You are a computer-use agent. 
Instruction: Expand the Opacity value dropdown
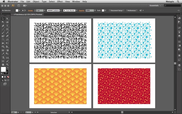pos(95,11)
